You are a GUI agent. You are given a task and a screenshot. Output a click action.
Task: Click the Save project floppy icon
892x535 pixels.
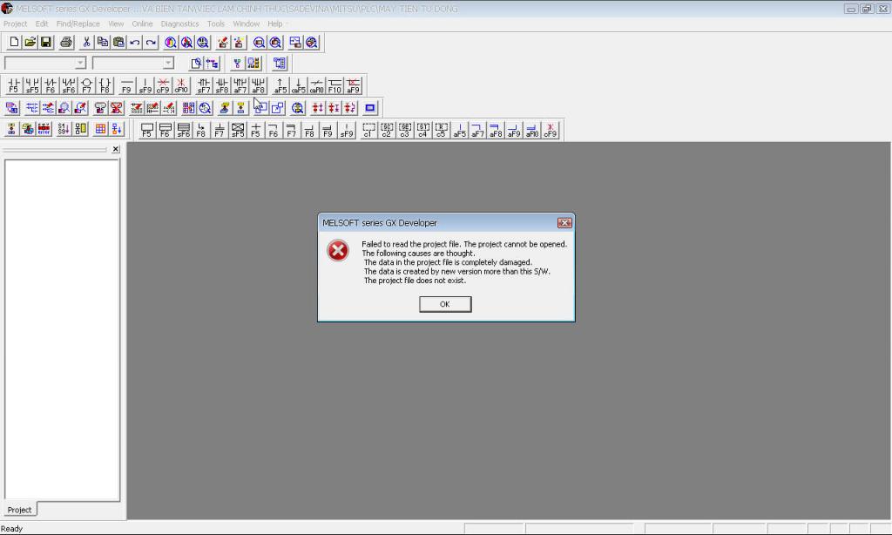46,42
